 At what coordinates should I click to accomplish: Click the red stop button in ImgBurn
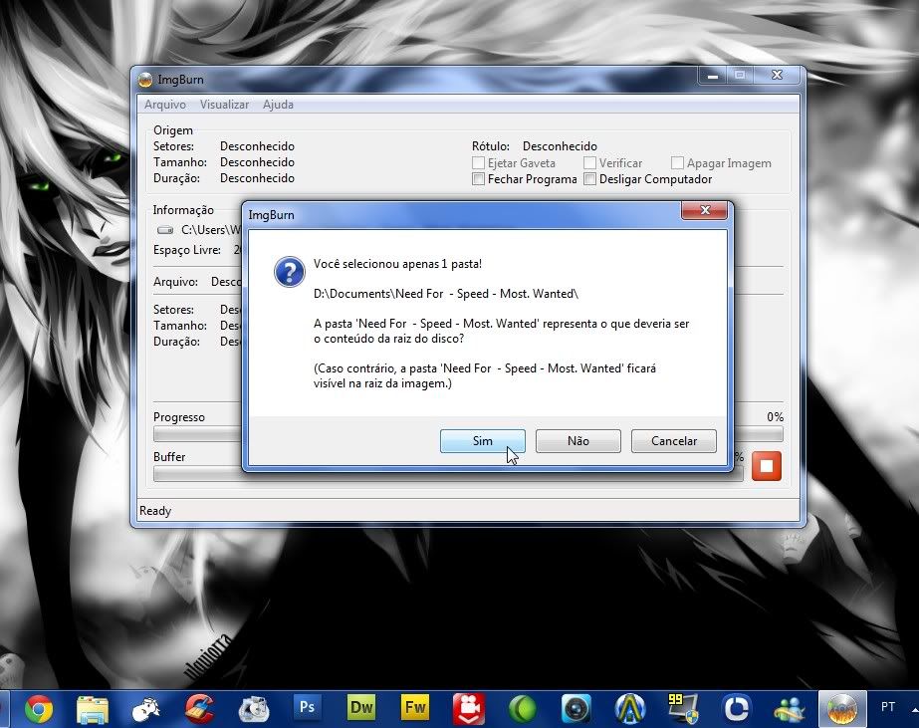click(767, 466)
